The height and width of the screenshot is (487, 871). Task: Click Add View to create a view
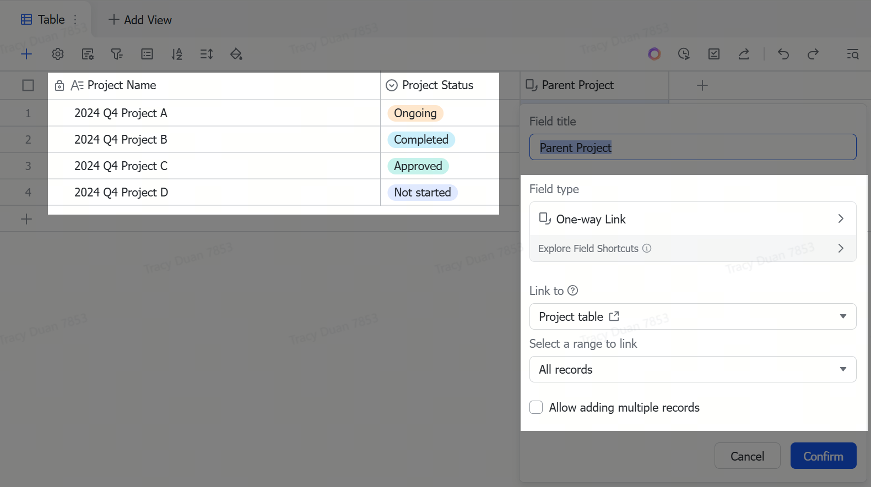(x=140, y=20)
